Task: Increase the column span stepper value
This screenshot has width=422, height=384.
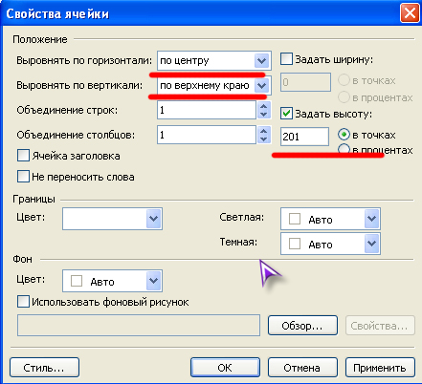Action: point(264,131)
